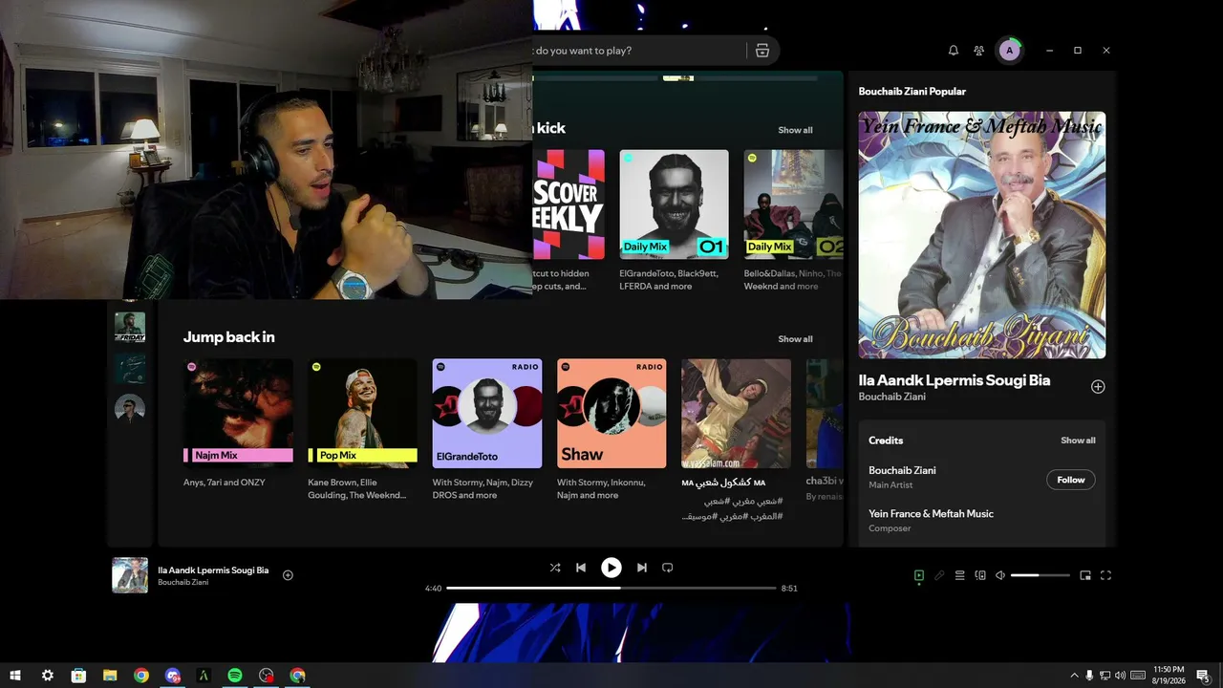Open the What's New notification bell

coord(953,51)
